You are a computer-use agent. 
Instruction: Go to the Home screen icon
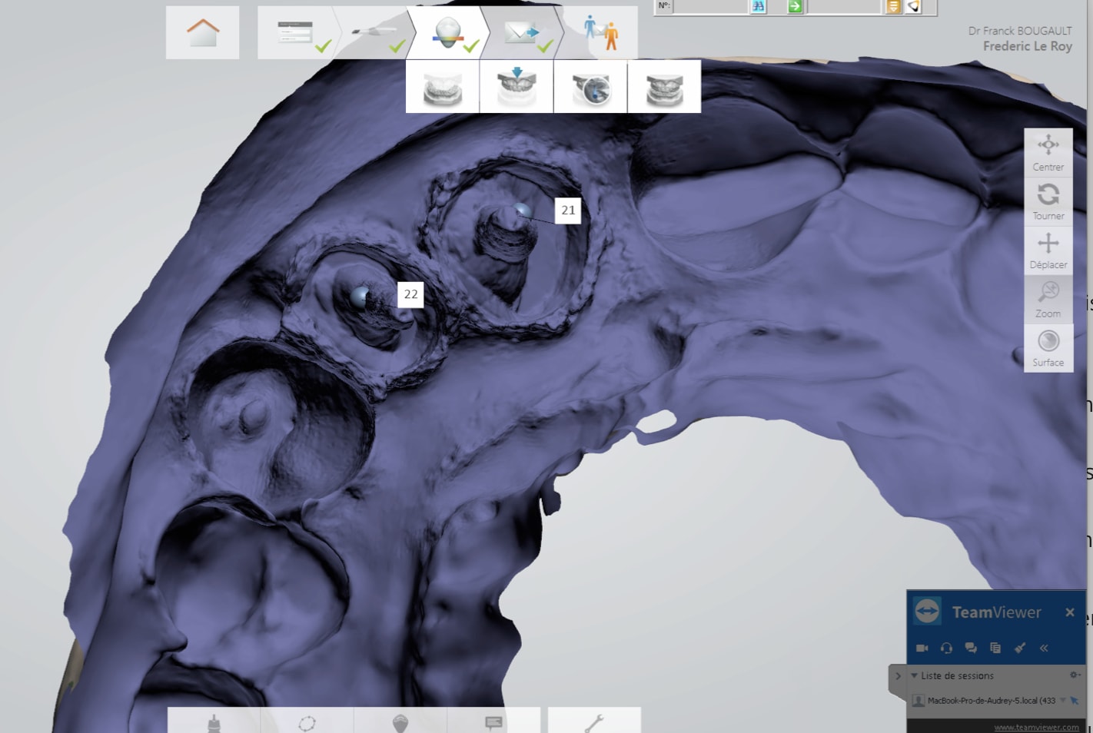(x=202, y=33)
